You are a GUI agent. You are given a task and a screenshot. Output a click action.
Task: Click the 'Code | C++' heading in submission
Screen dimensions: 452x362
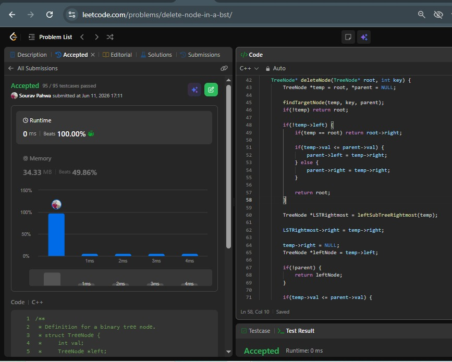tap(27, 302)
